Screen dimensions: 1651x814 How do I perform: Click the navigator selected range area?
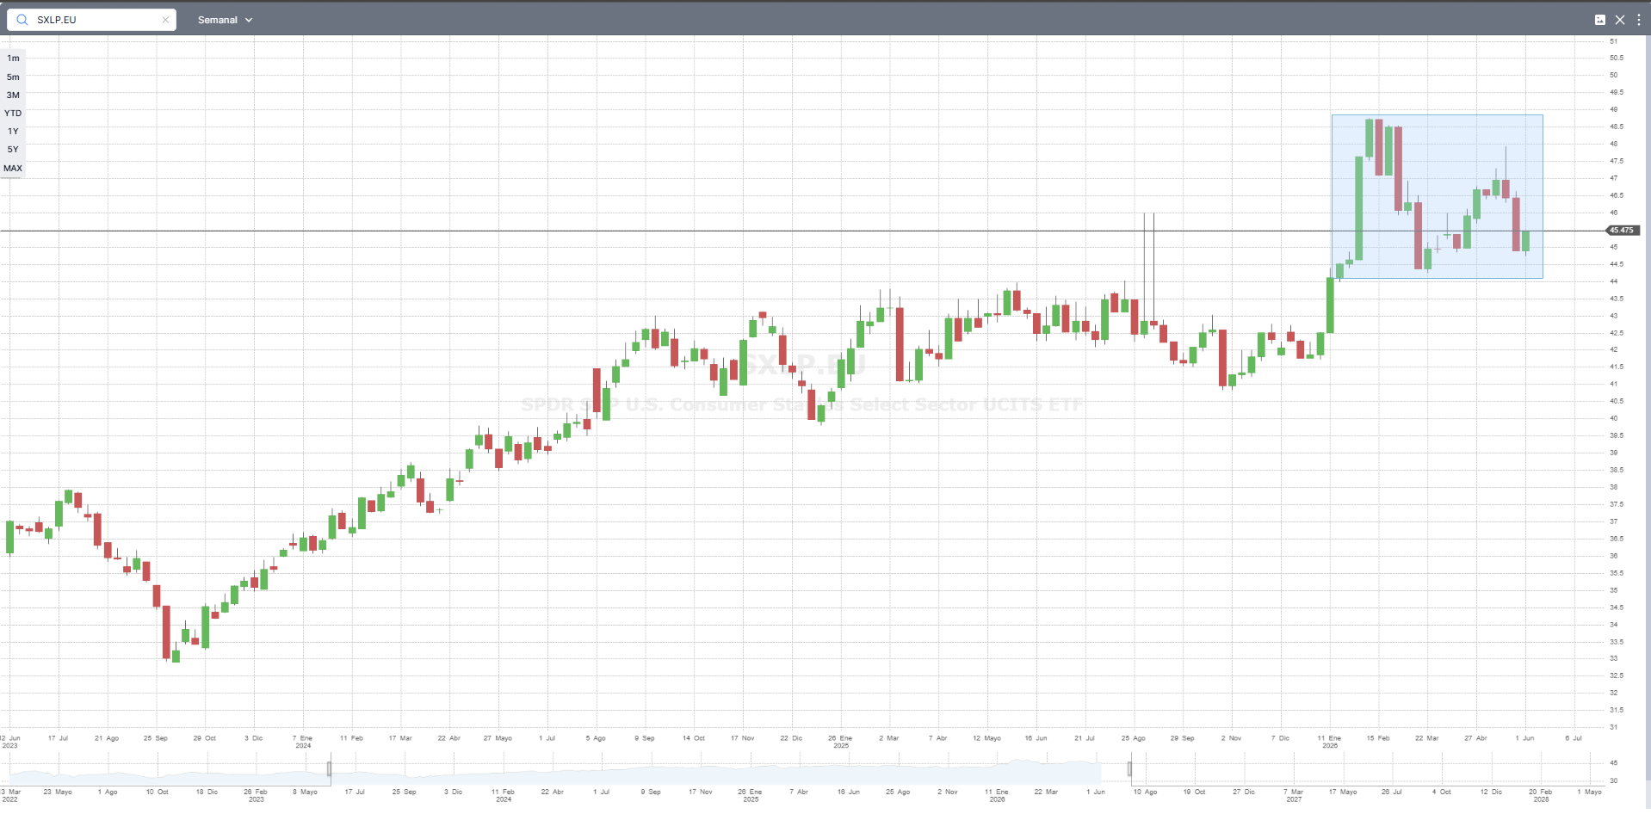[x=729, y=768]
